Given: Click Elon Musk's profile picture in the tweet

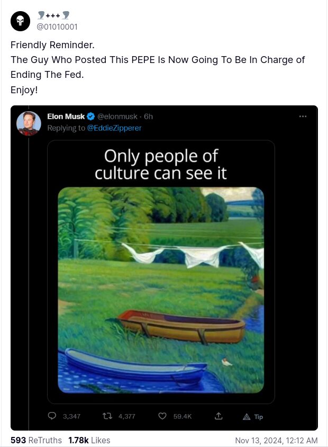Looking at the screenshot, I should pos(29,123).
